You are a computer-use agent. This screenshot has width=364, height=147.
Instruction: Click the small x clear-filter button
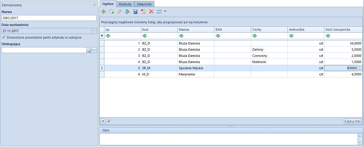tap(103, 121)
